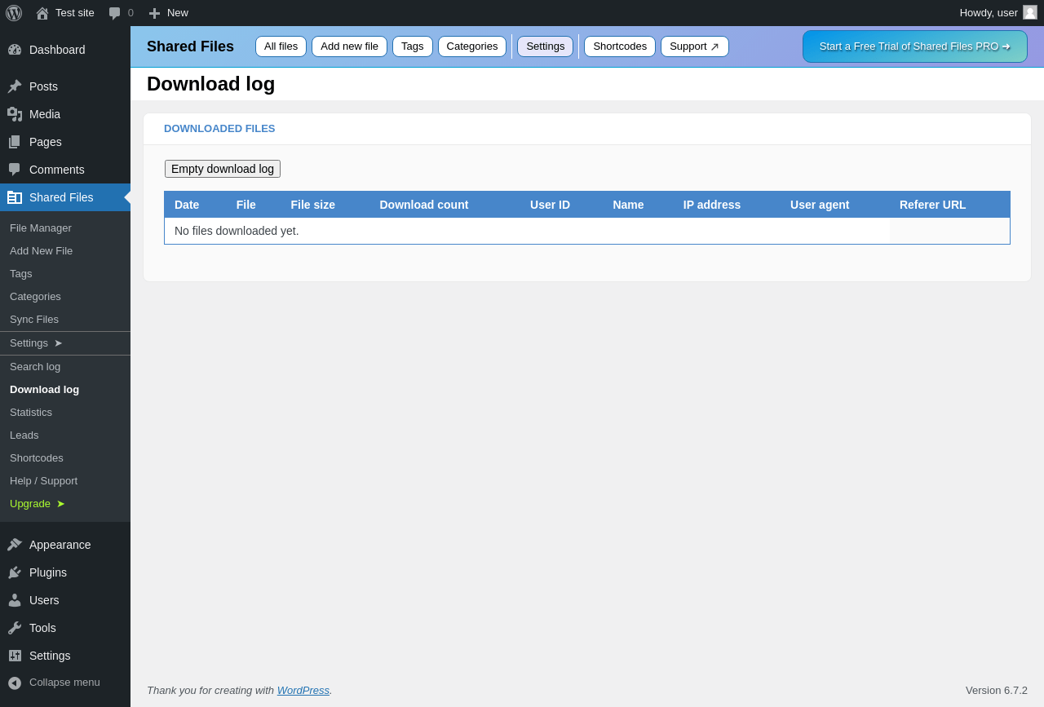Viewport: 1044px width, 707px height.
Task: Click the Comments bubble icon in sidebar
Action: pos(15,170)
